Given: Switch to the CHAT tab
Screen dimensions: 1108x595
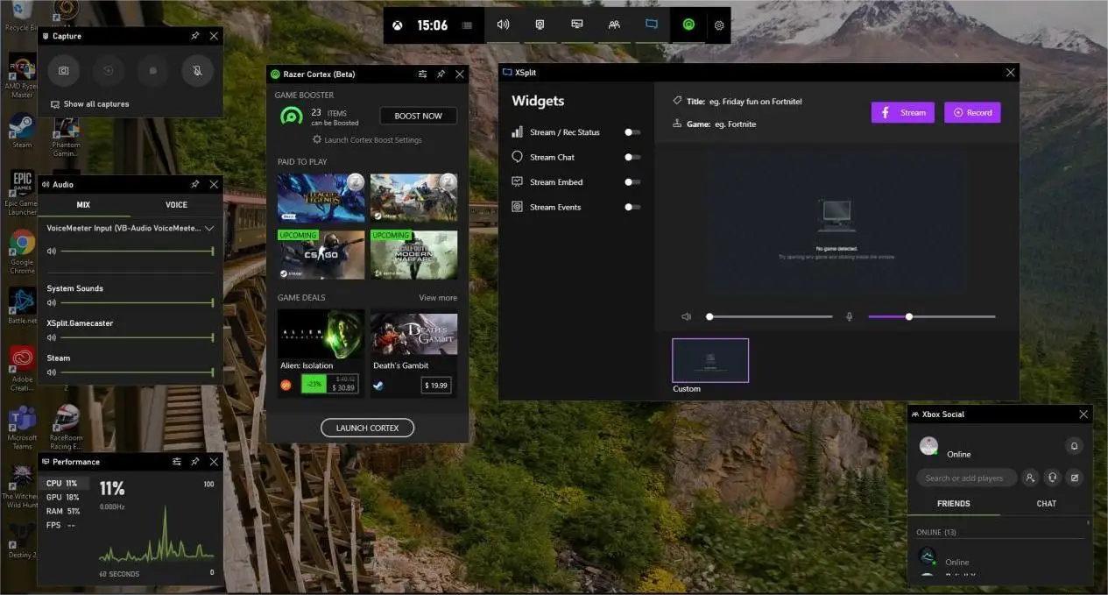Looking at the screenshot, I should point(1047,504).
